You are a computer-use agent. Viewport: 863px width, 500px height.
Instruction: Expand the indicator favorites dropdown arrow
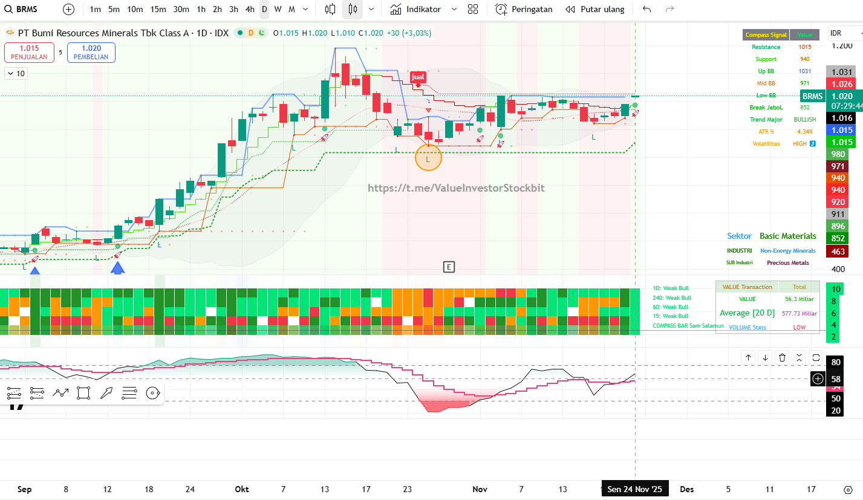(454, 9)
